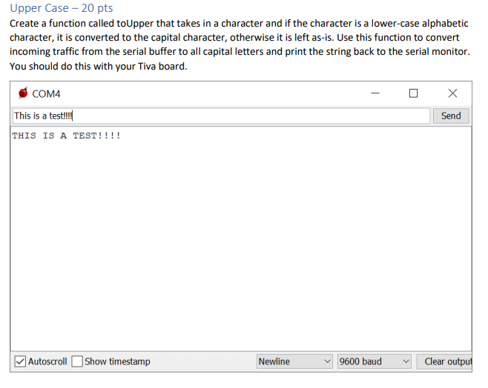Toggle the Autoscroll checkbox

20,361
